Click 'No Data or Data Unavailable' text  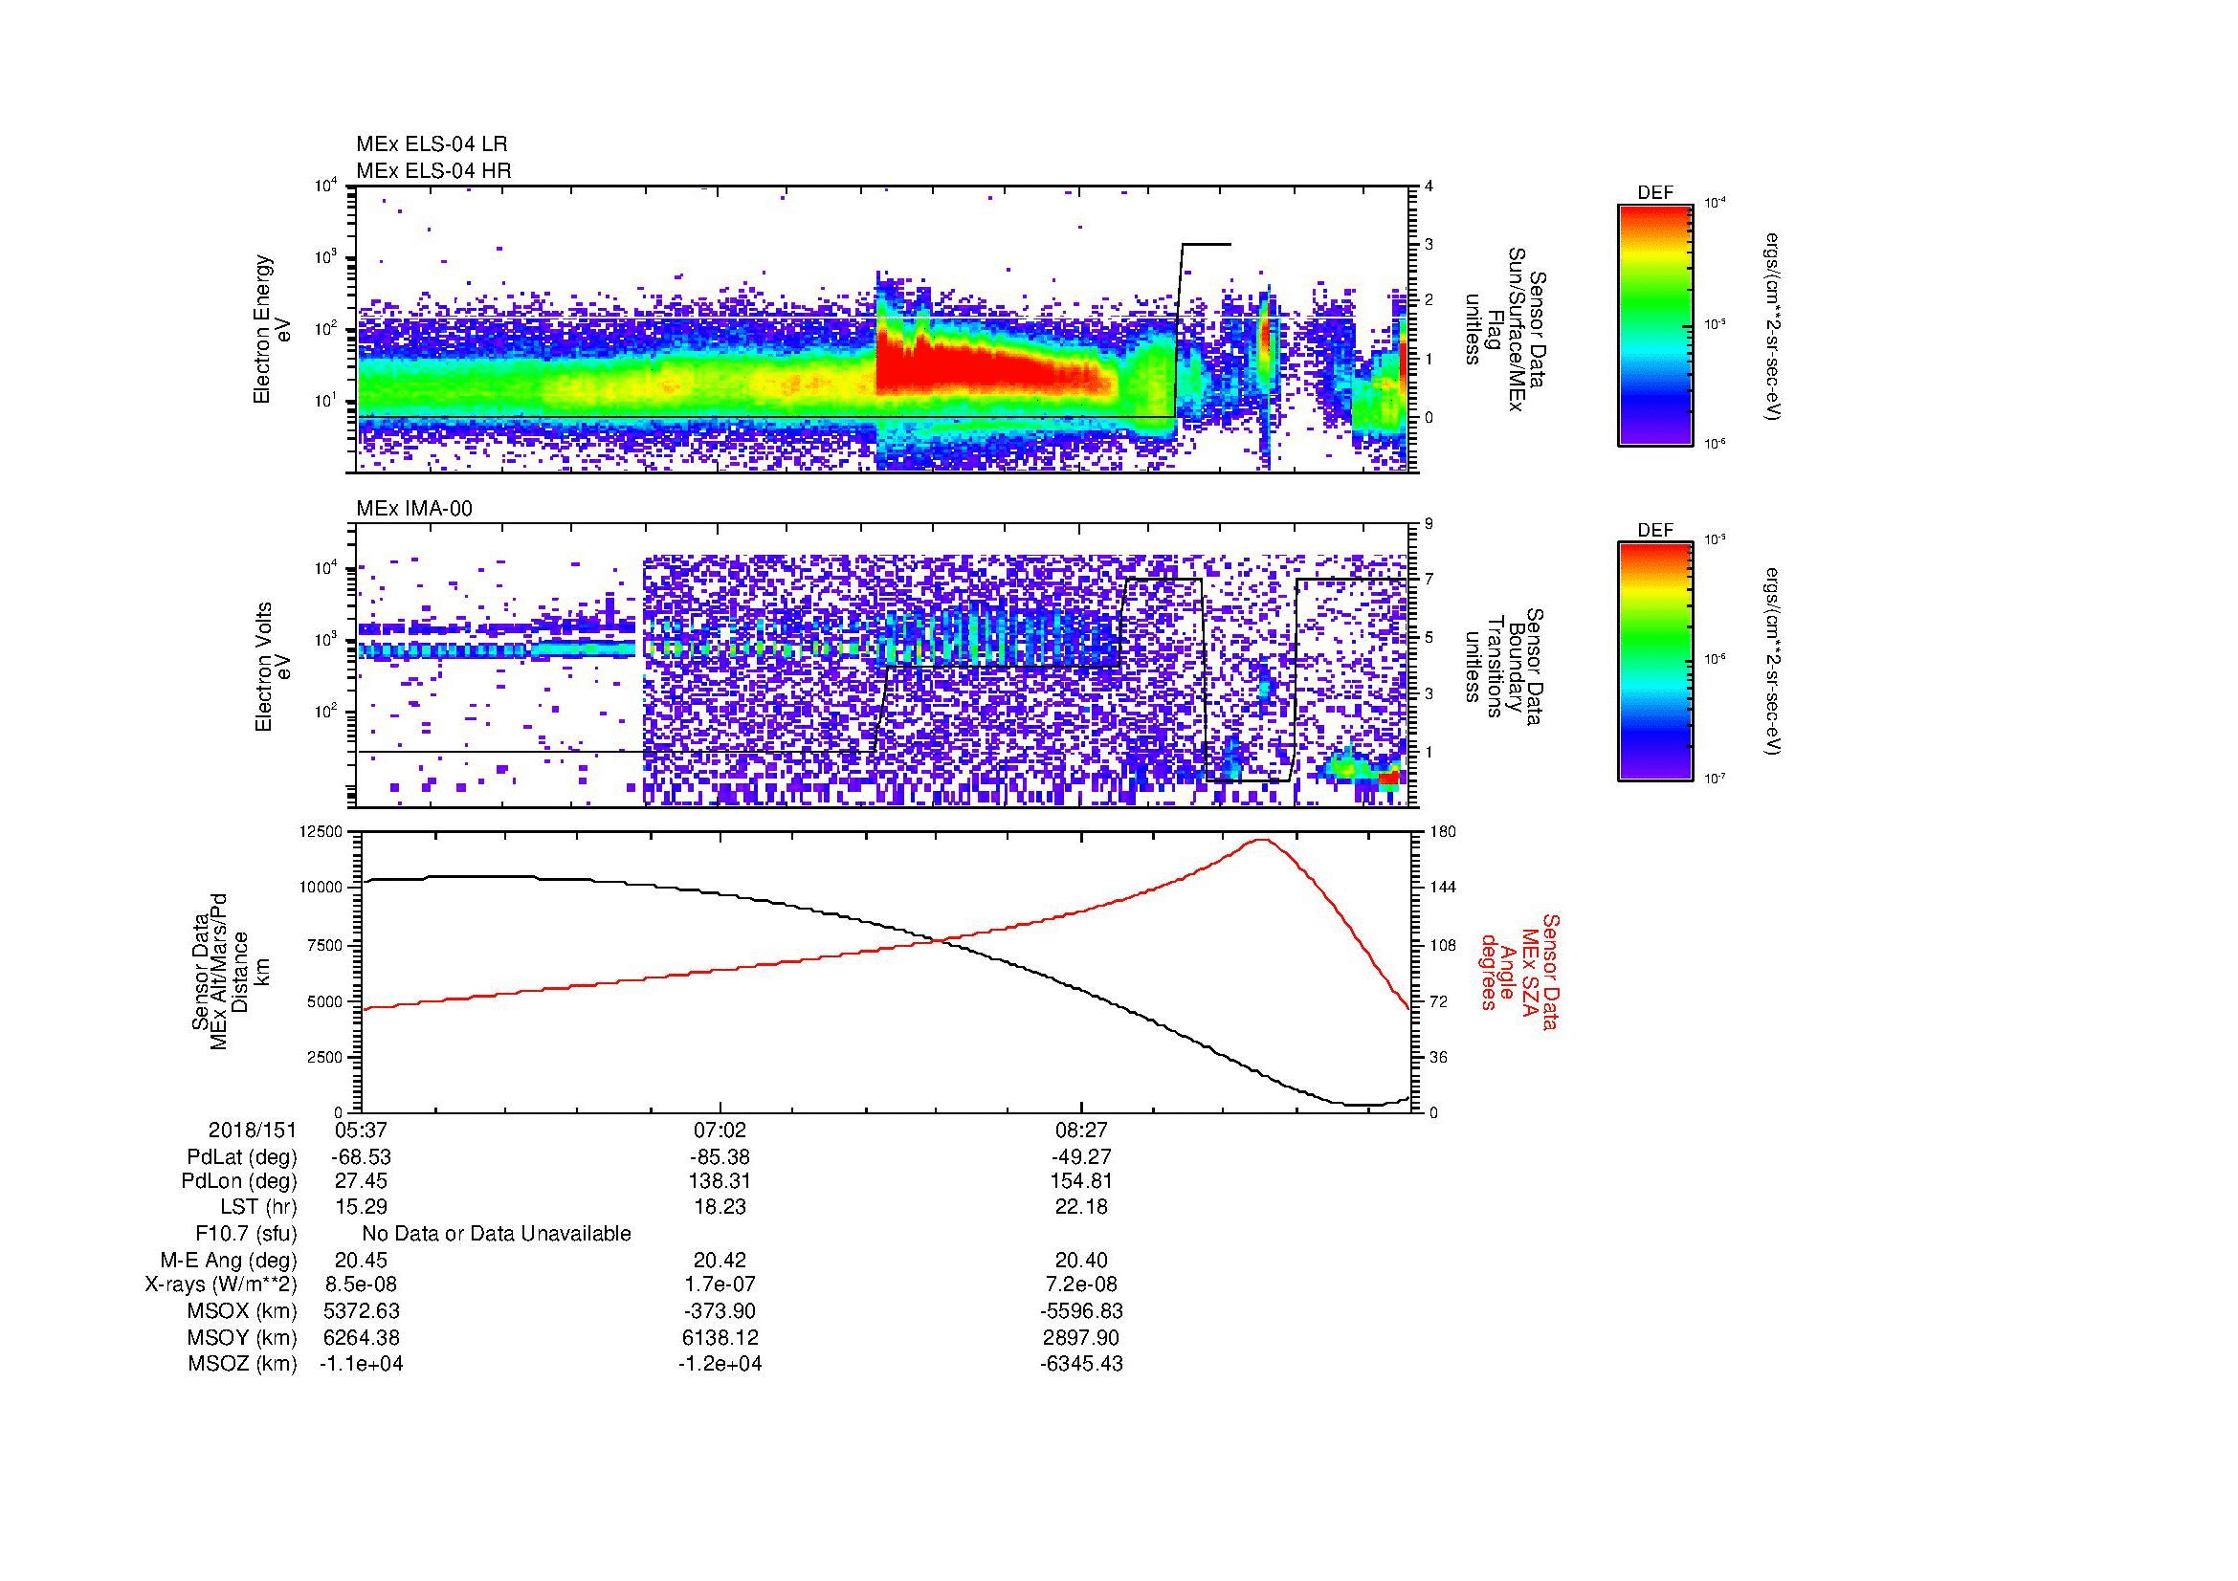[497, 1233]
